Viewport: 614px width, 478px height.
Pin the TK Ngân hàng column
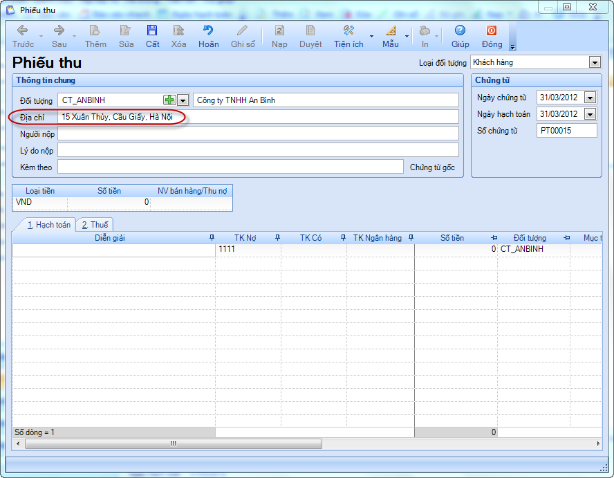click(x=411, y=237)
